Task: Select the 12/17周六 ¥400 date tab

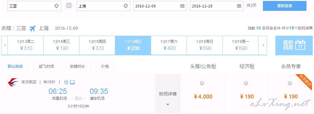Action: [x=169, y=45]
